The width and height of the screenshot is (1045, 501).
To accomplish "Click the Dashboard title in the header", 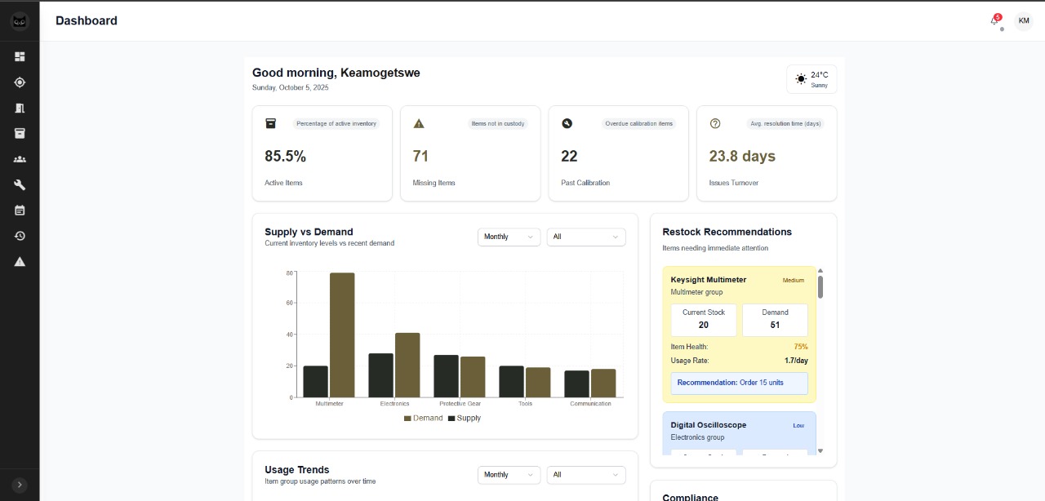I will (x=86, y=20).
